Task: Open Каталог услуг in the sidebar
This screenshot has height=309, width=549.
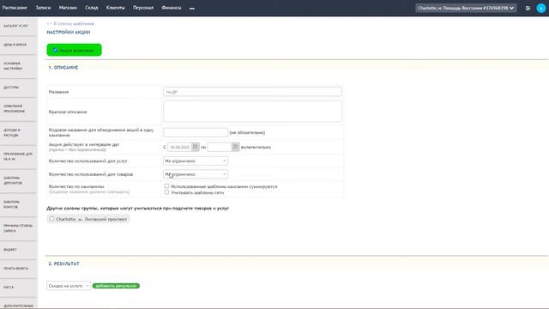Action: point(18,26)
